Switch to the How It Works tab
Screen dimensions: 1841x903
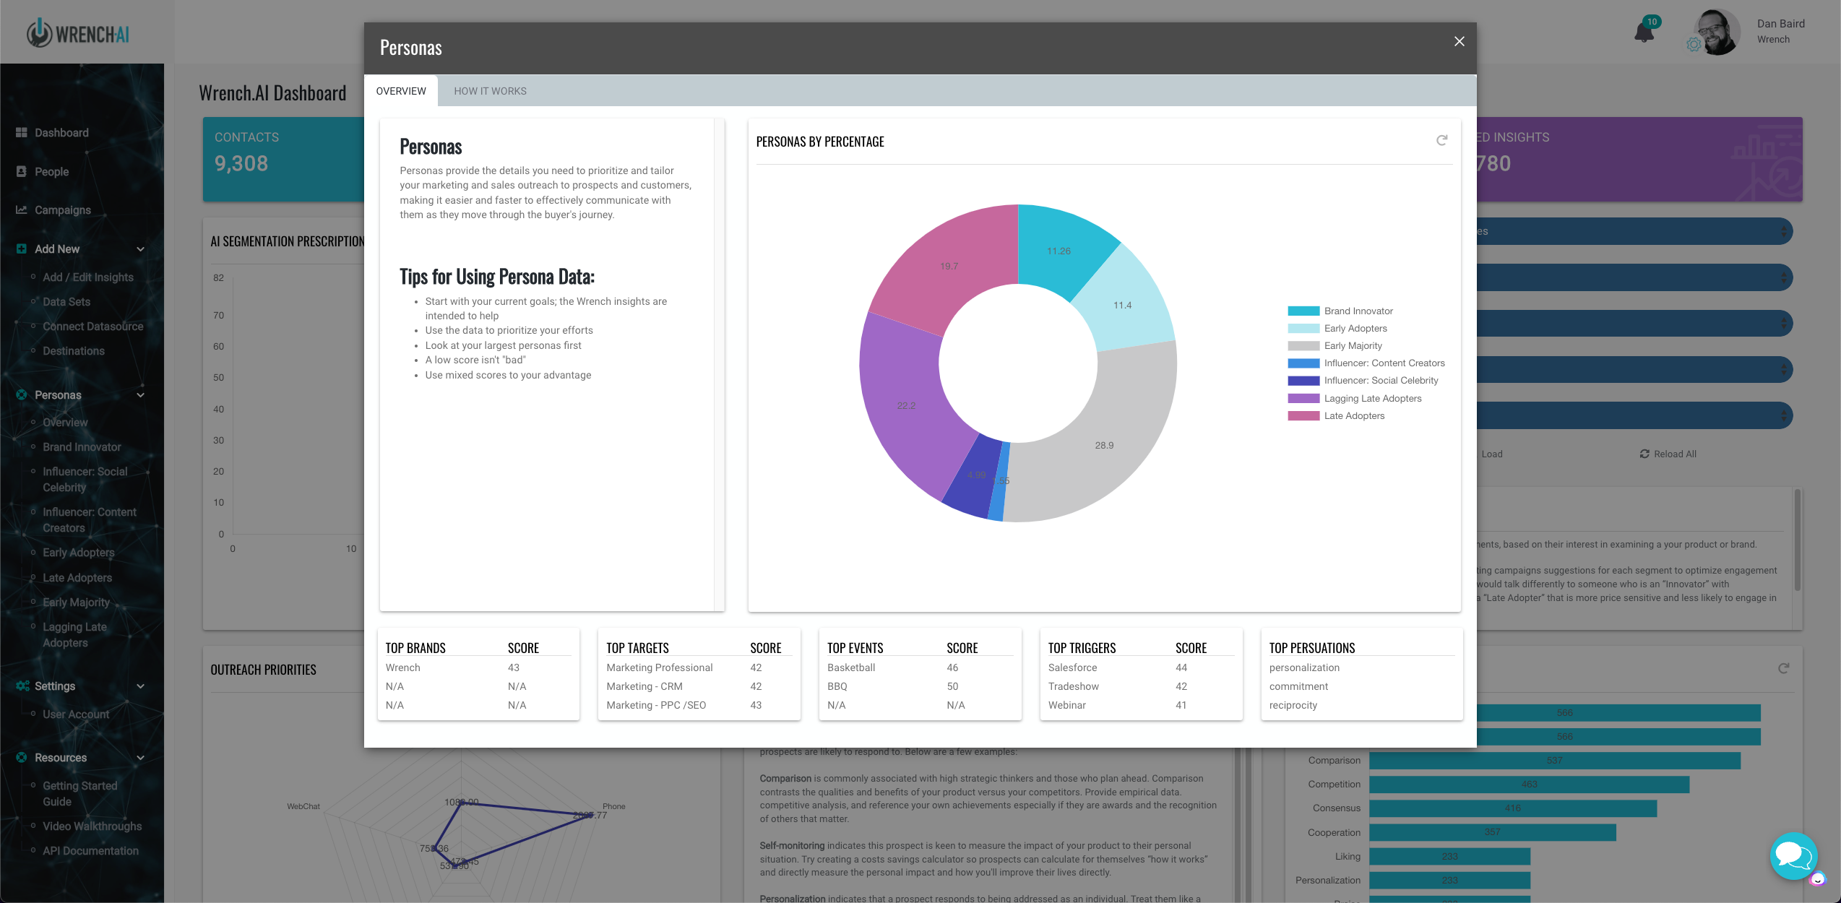tap(490, 91)
